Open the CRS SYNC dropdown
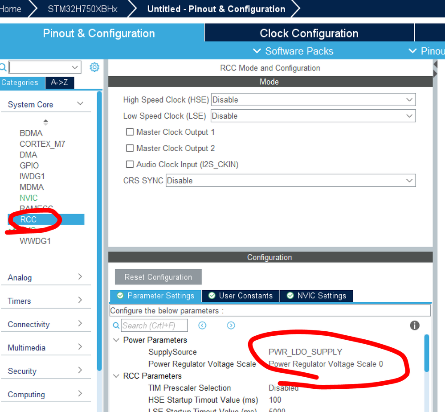 click(x=290, y=181)
